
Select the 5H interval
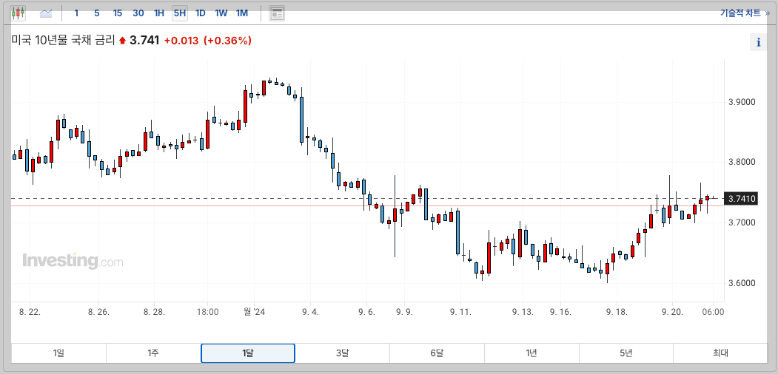pos(180,13)
